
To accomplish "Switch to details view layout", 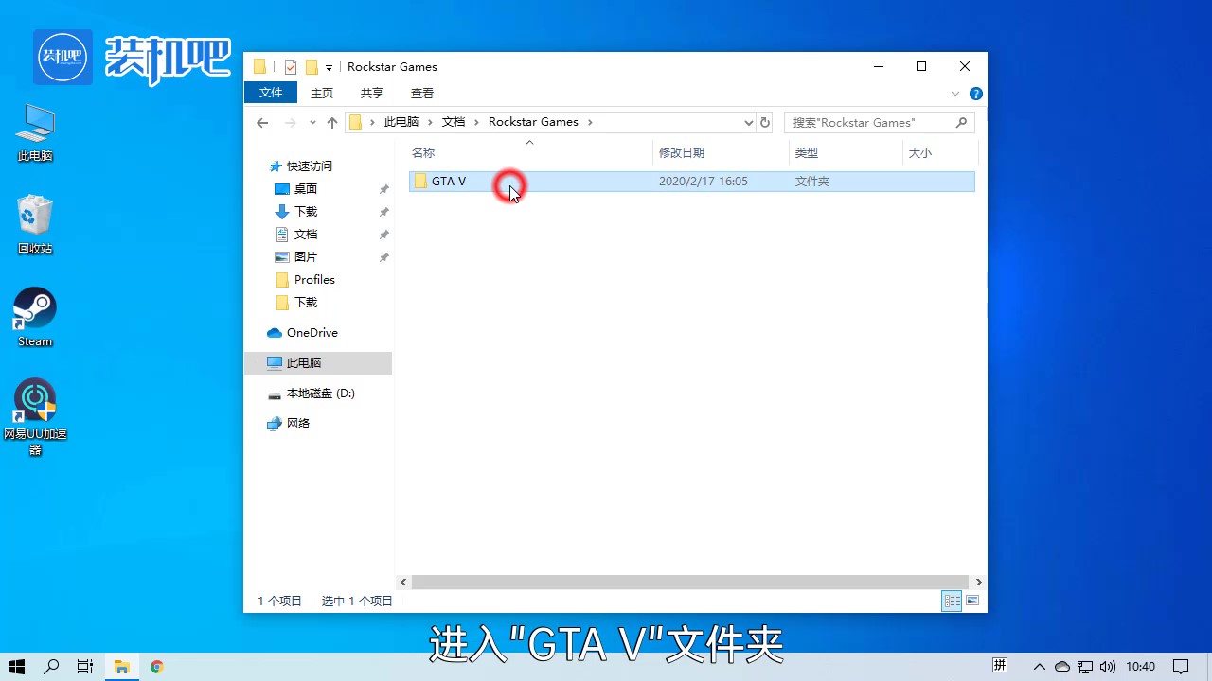I will point(953,601).
